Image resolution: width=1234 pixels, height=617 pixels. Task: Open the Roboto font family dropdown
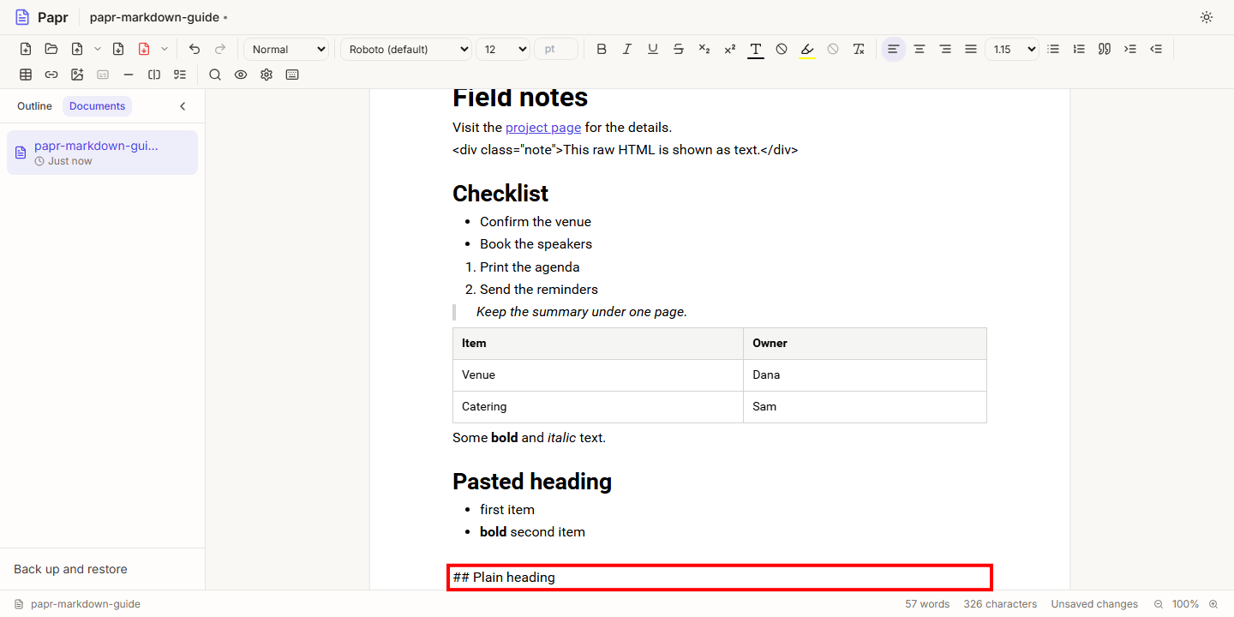click(406, 49)
